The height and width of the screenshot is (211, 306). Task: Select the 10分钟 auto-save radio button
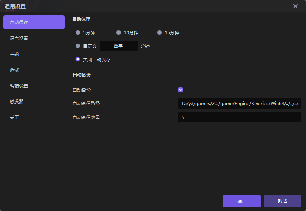(x=119, y=33)
